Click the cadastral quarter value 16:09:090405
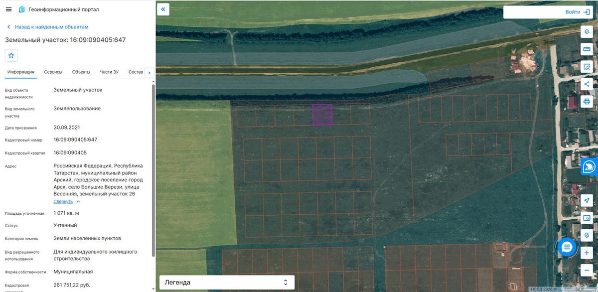Image resolution: width=598 pixels, height=292 pixels. point(70,153)
